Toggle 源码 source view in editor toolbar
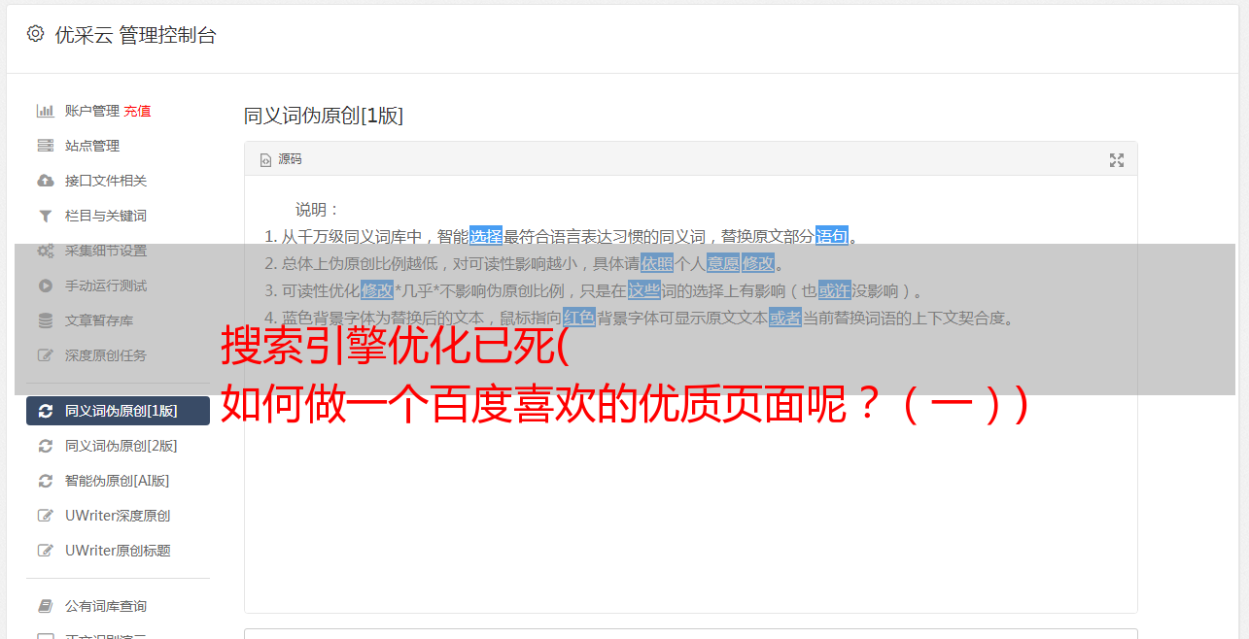The image size is (1249, 639). click(281, 159)
